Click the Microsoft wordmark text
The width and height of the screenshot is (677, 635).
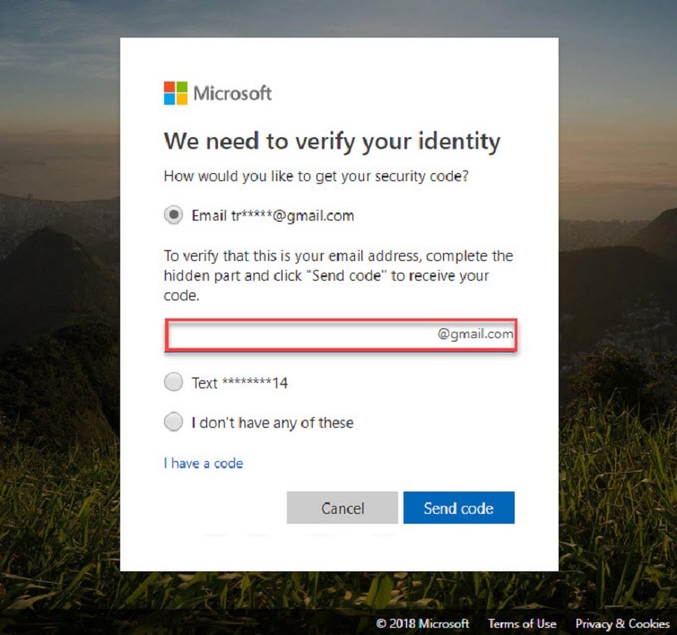(233, 93)
